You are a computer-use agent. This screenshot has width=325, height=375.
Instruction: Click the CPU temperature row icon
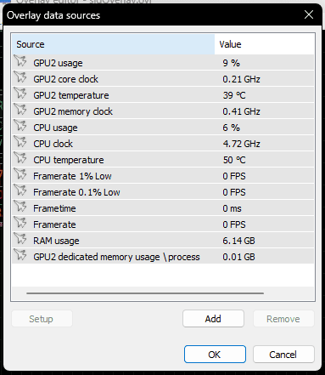coord(20,158)
